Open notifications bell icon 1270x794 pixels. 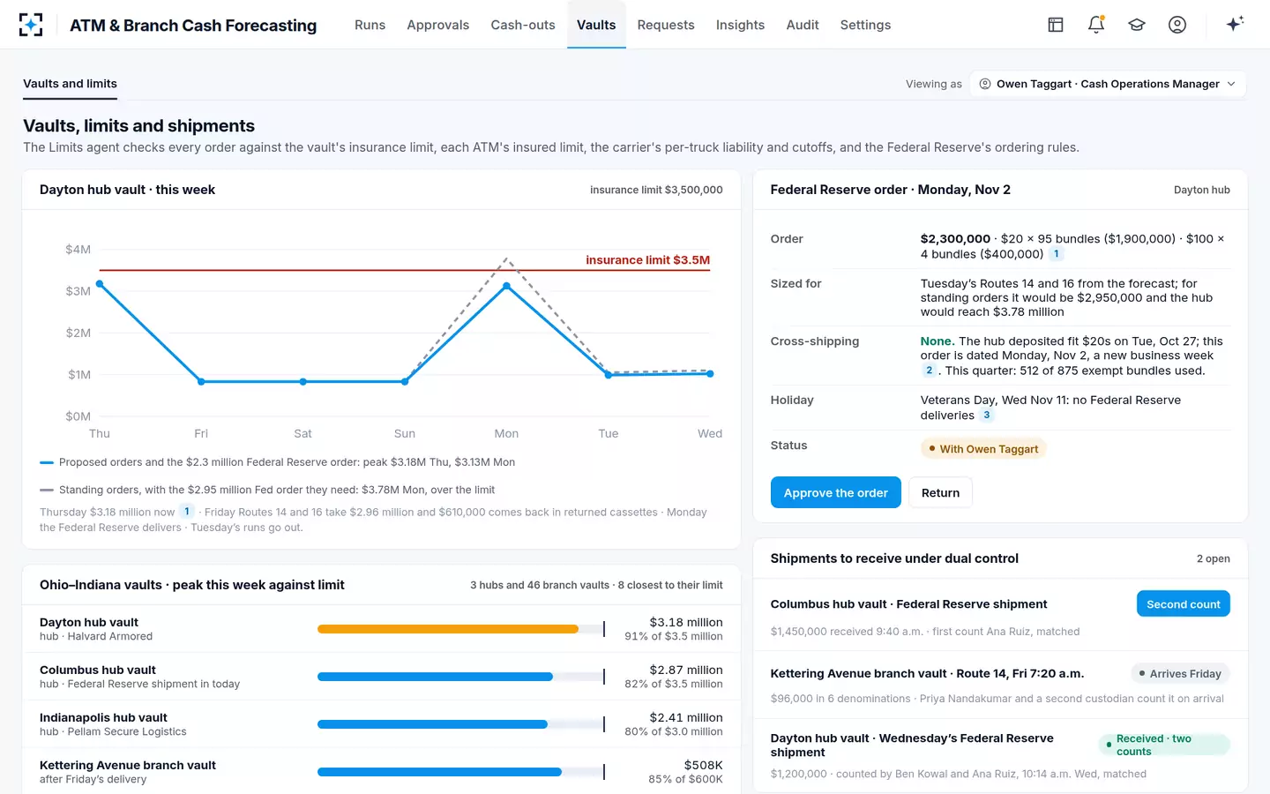click(1096, 25)
